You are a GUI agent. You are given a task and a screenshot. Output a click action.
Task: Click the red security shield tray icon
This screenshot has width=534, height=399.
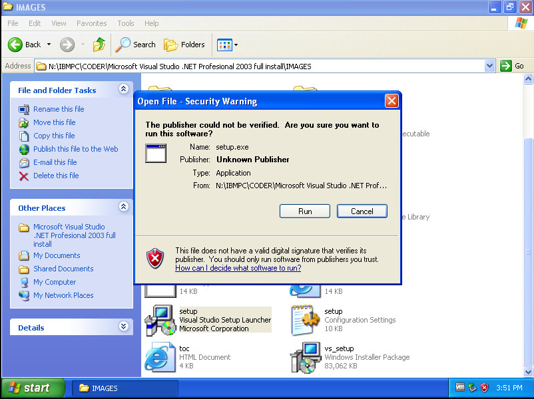(484, 388)
